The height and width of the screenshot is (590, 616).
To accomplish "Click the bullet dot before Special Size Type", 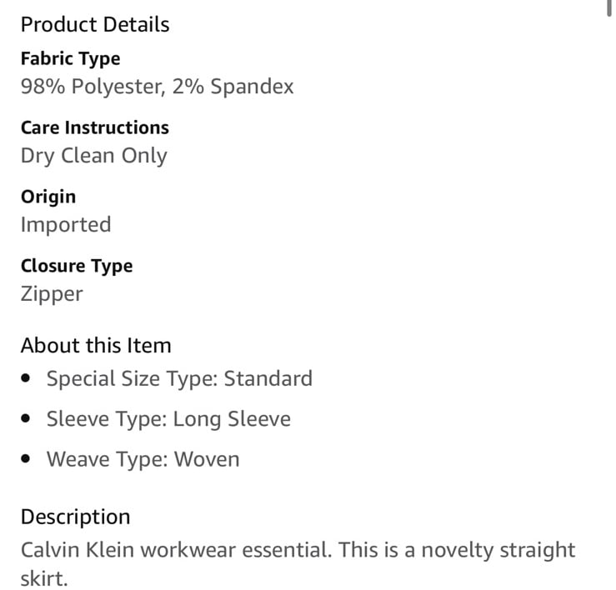I will (26, 378).
